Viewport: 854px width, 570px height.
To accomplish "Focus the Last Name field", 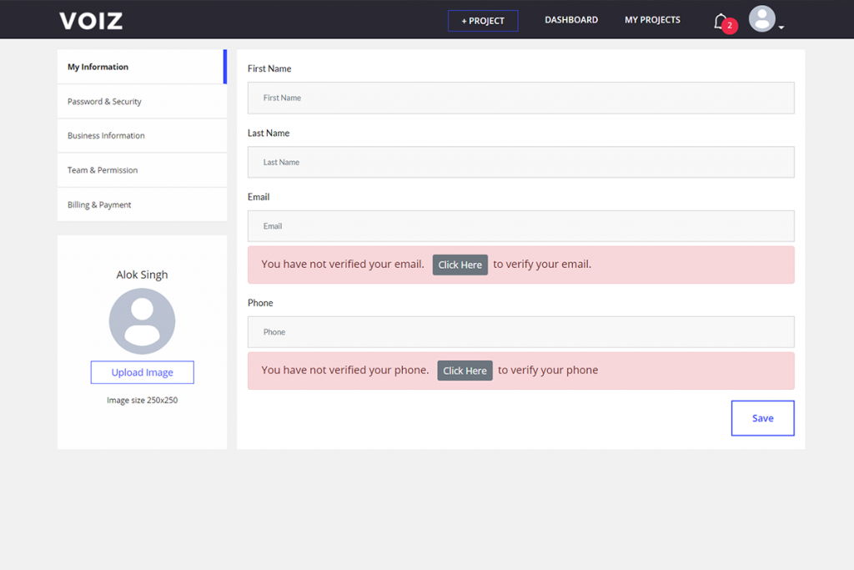I will click(x=521, y=162).
